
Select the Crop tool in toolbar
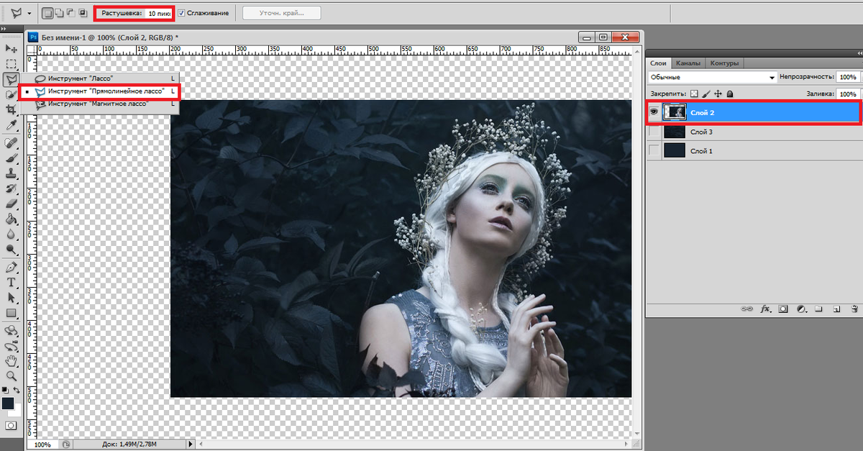coord(12,109)
